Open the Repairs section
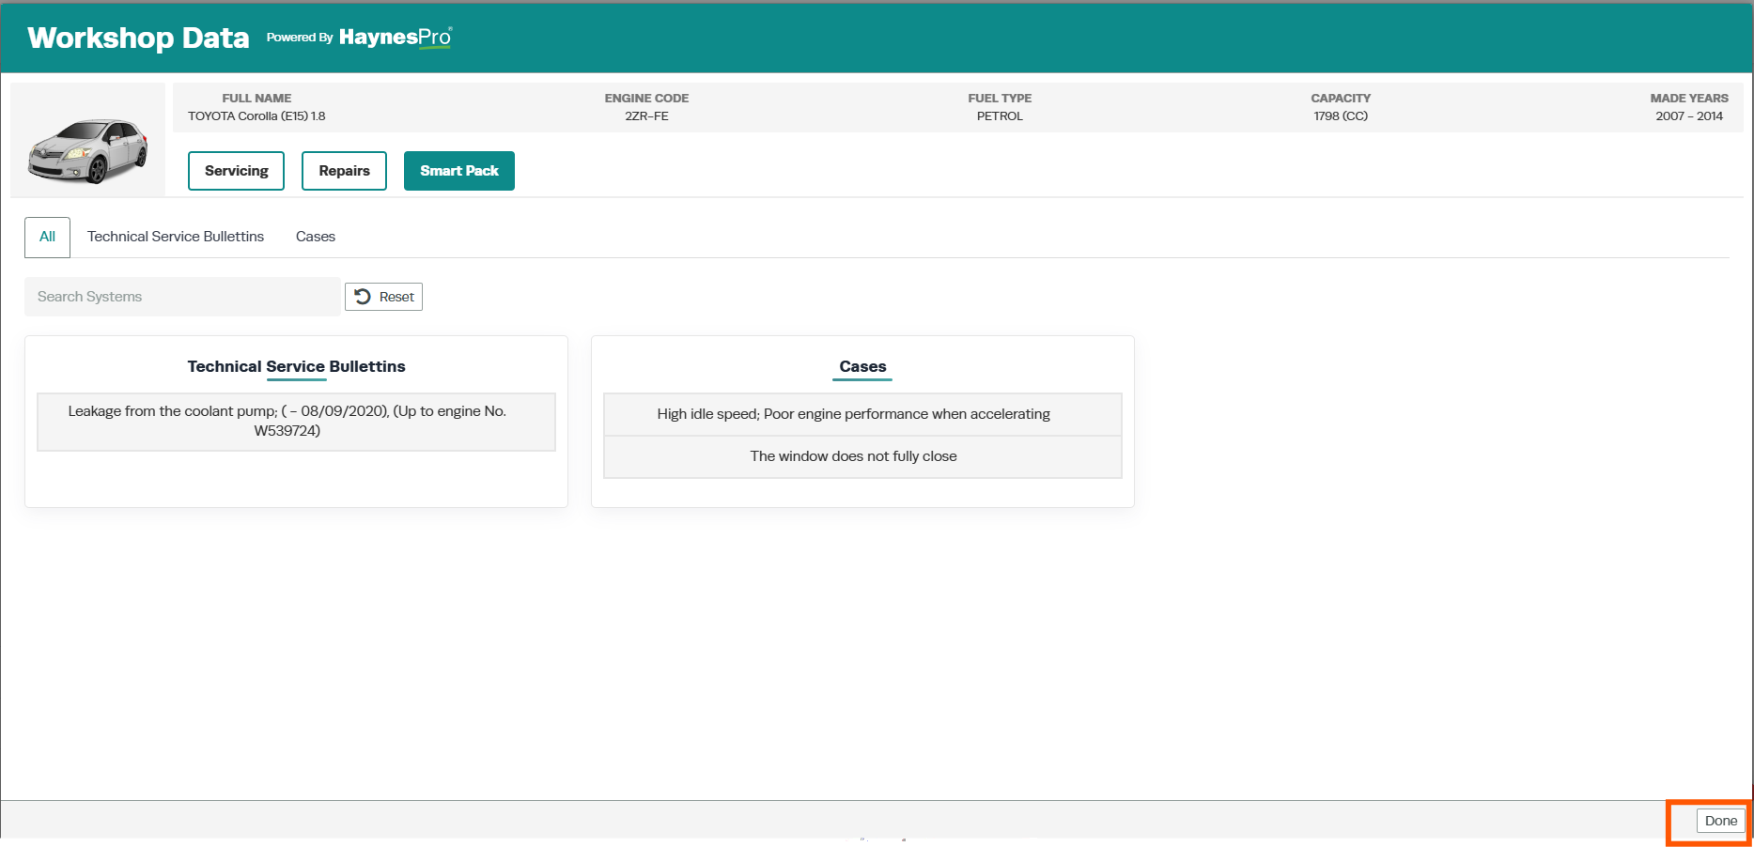Viewport: 1754px width, 847px height. click(x=344, y=171)
